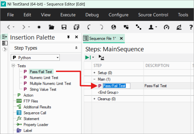The width and height of the screenshot is (194, 134).
Task: Click the Help question mark icon
Action: 191,27
